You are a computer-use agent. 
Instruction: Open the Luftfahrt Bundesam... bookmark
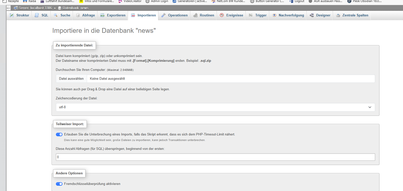coord(57,1)
